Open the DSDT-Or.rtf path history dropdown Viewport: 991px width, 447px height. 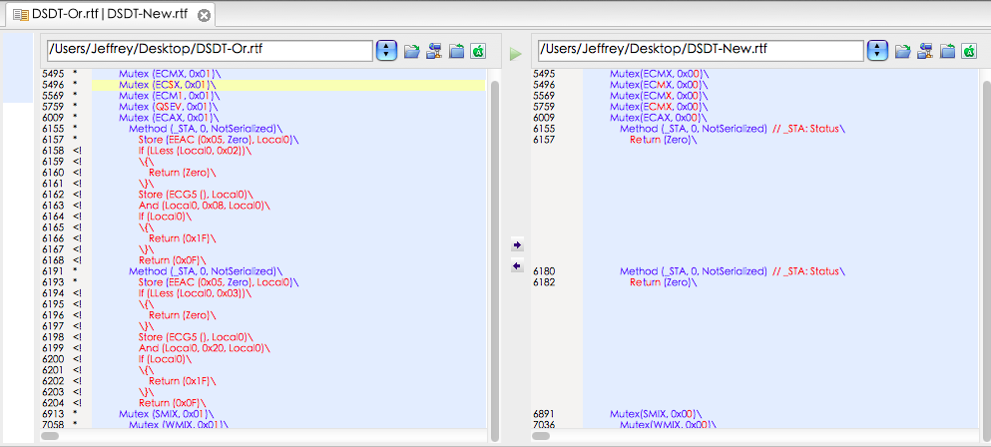[387, 50]
